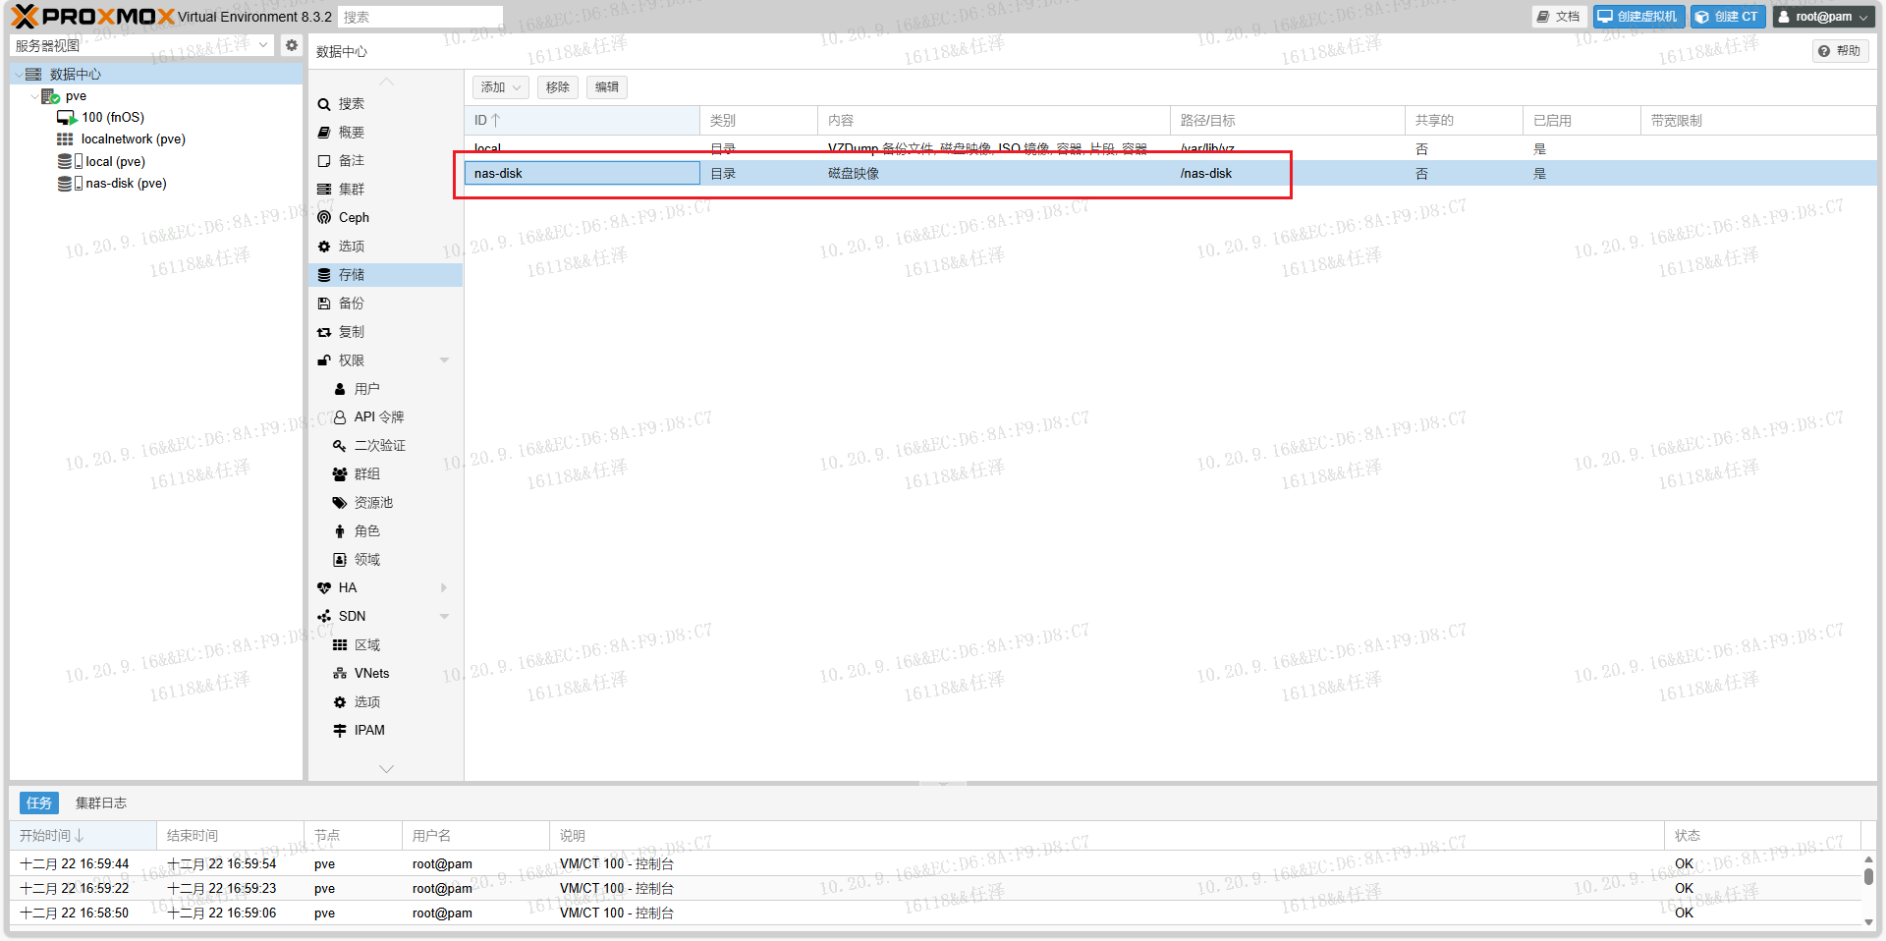Switch to the 任务 tab
The height and width of the screenshot is (941, 1886).
pyautogui.click(x=39, y=803)
